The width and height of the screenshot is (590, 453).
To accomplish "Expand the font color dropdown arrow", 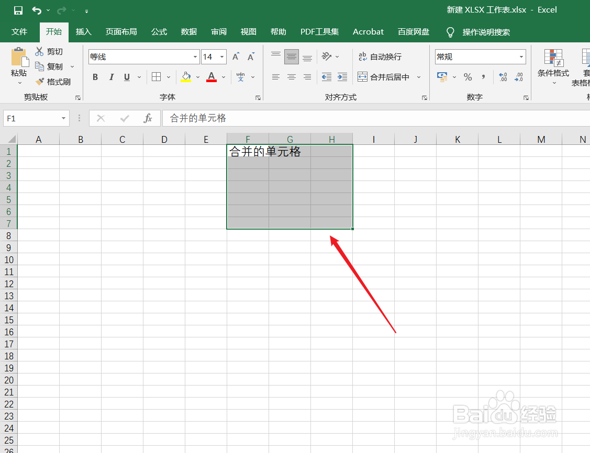I will coord(224,77).
